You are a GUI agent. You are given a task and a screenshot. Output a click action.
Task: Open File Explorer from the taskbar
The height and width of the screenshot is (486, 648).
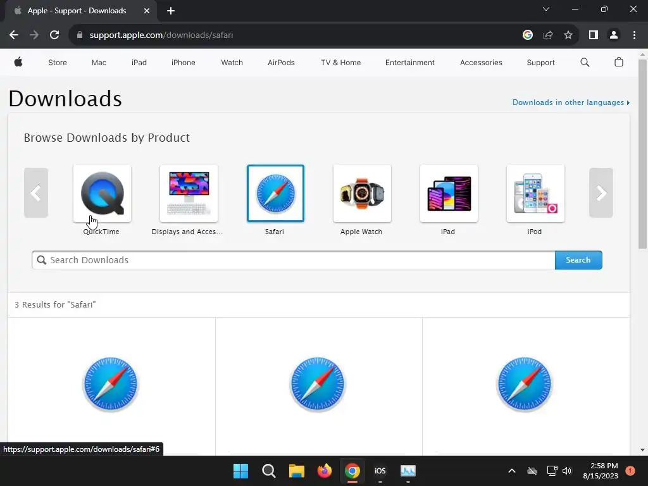[296, 471]
